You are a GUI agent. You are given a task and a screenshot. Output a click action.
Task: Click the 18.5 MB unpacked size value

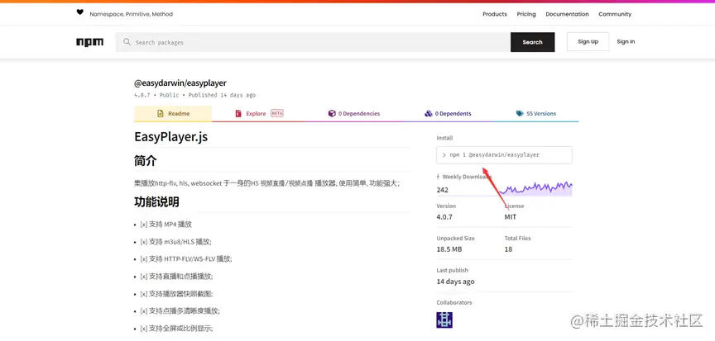click(449, 249)
